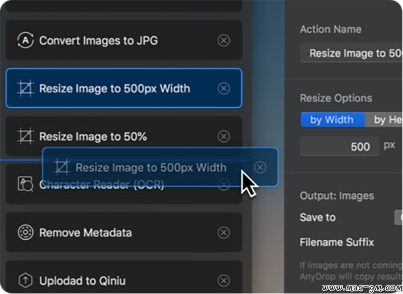The image size is (403, 294).
Task: Select the Resize Image to 50% row
Action: [123, 136]
